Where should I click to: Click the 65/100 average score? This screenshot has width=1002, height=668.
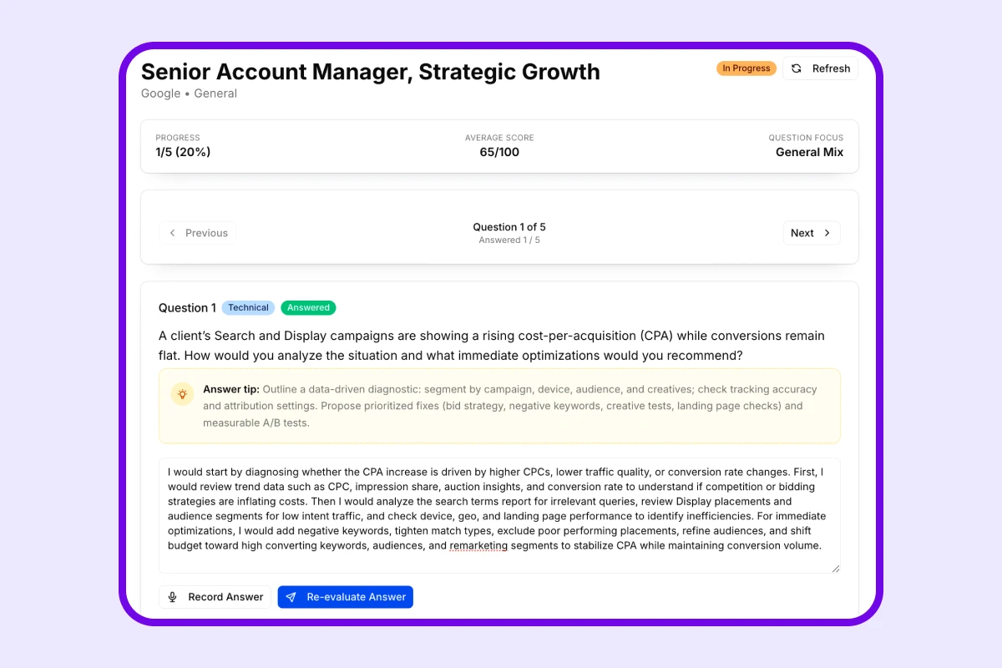(x=499, y=152)
